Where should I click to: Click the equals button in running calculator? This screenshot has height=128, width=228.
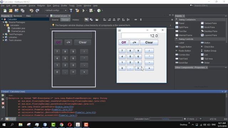(x=138, y=68)
